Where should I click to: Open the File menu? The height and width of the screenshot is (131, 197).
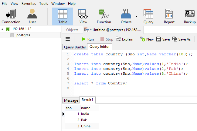[5, 4]
